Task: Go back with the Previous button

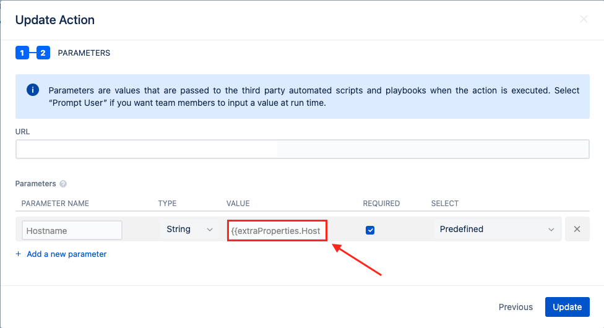Action: pos(516,307)
